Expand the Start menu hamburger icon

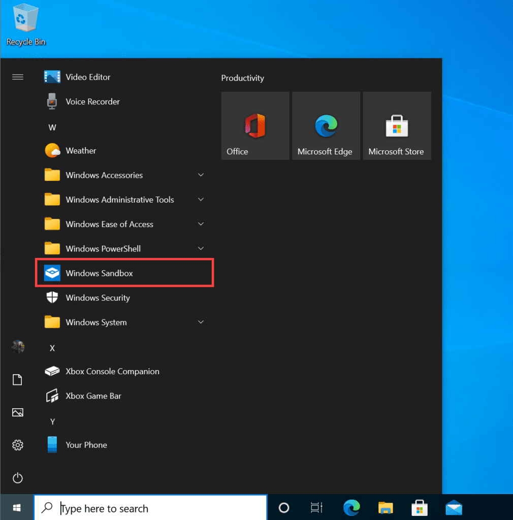tap(18, 77)
